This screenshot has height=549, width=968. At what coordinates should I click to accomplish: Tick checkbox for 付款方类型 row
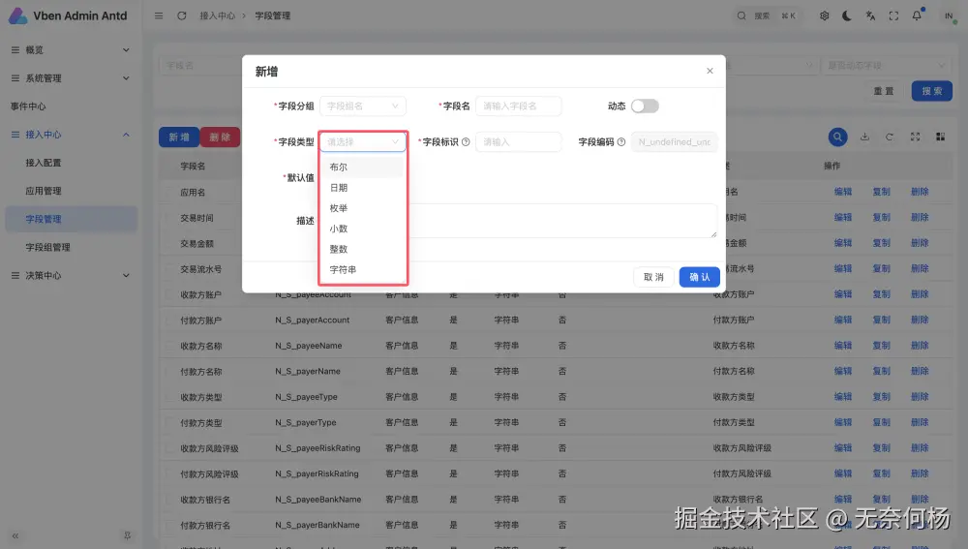point(168,423)
